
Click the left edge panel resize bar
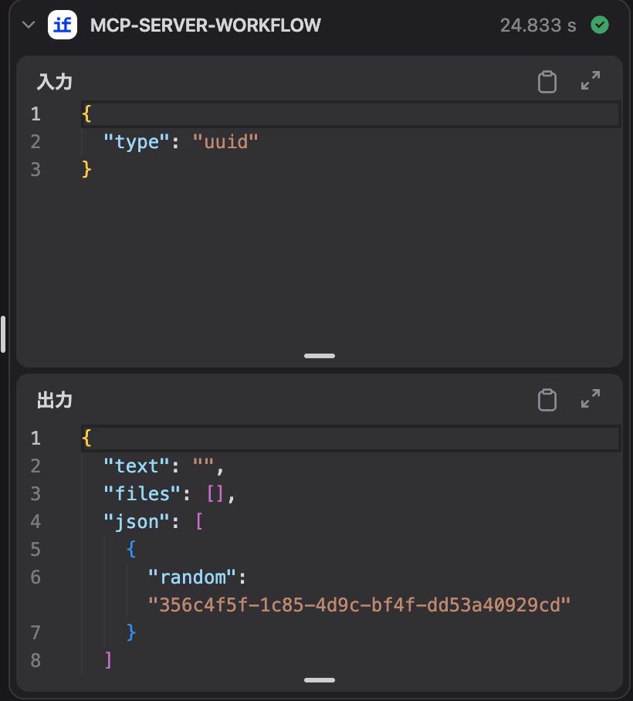[x=3, y=334]
